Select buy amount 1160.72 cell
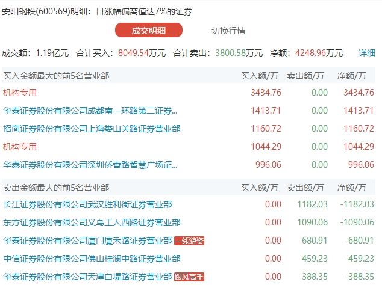This screenshot has width=382, height=285. point(266,129)
